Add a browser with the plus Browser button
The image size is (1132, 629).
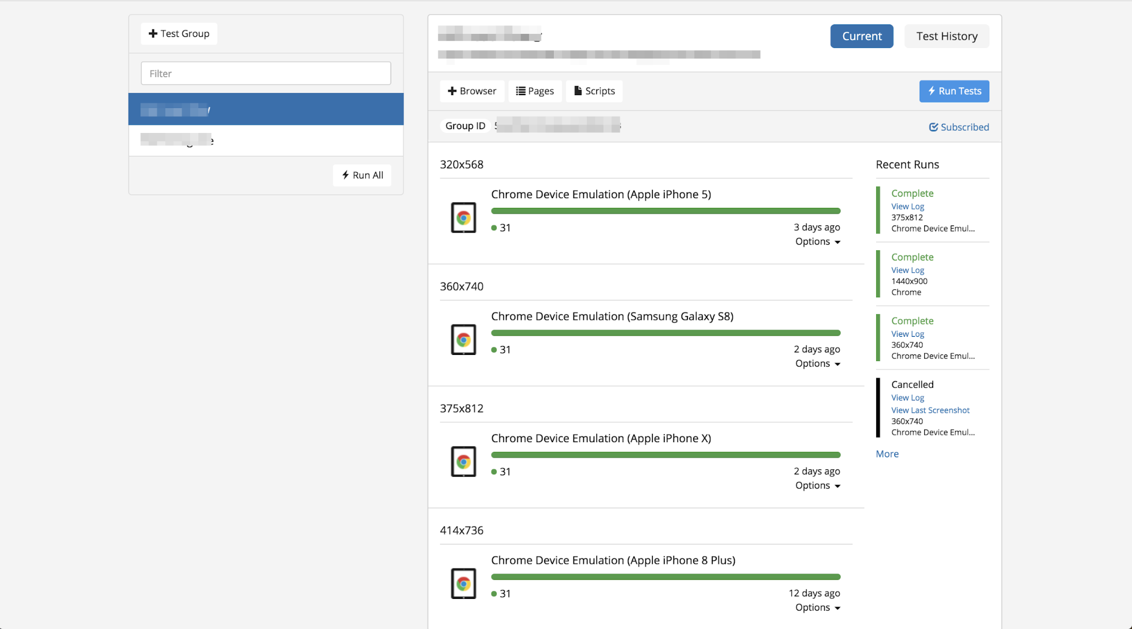(472, 91)
